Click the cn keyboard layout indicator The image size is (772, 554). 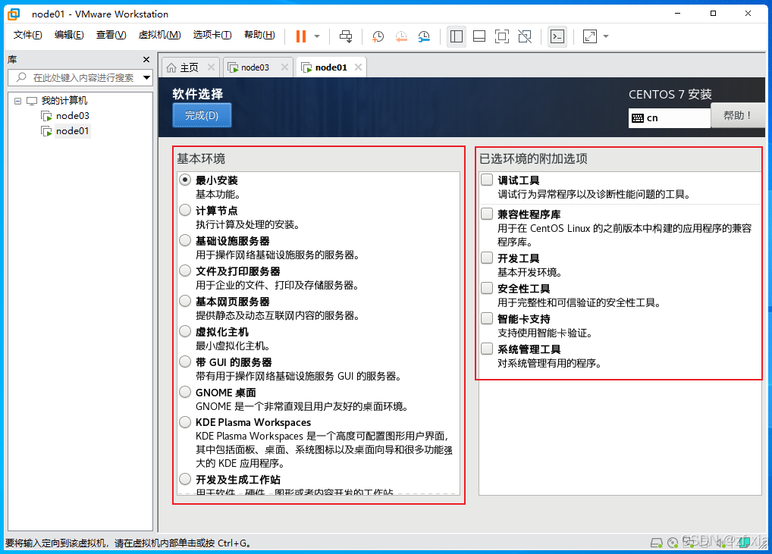pos(670,118)
